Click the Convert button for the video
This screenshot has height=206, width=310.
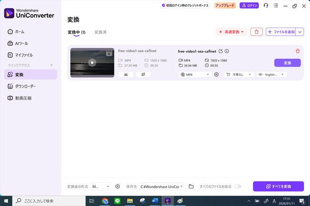(288, 63)
